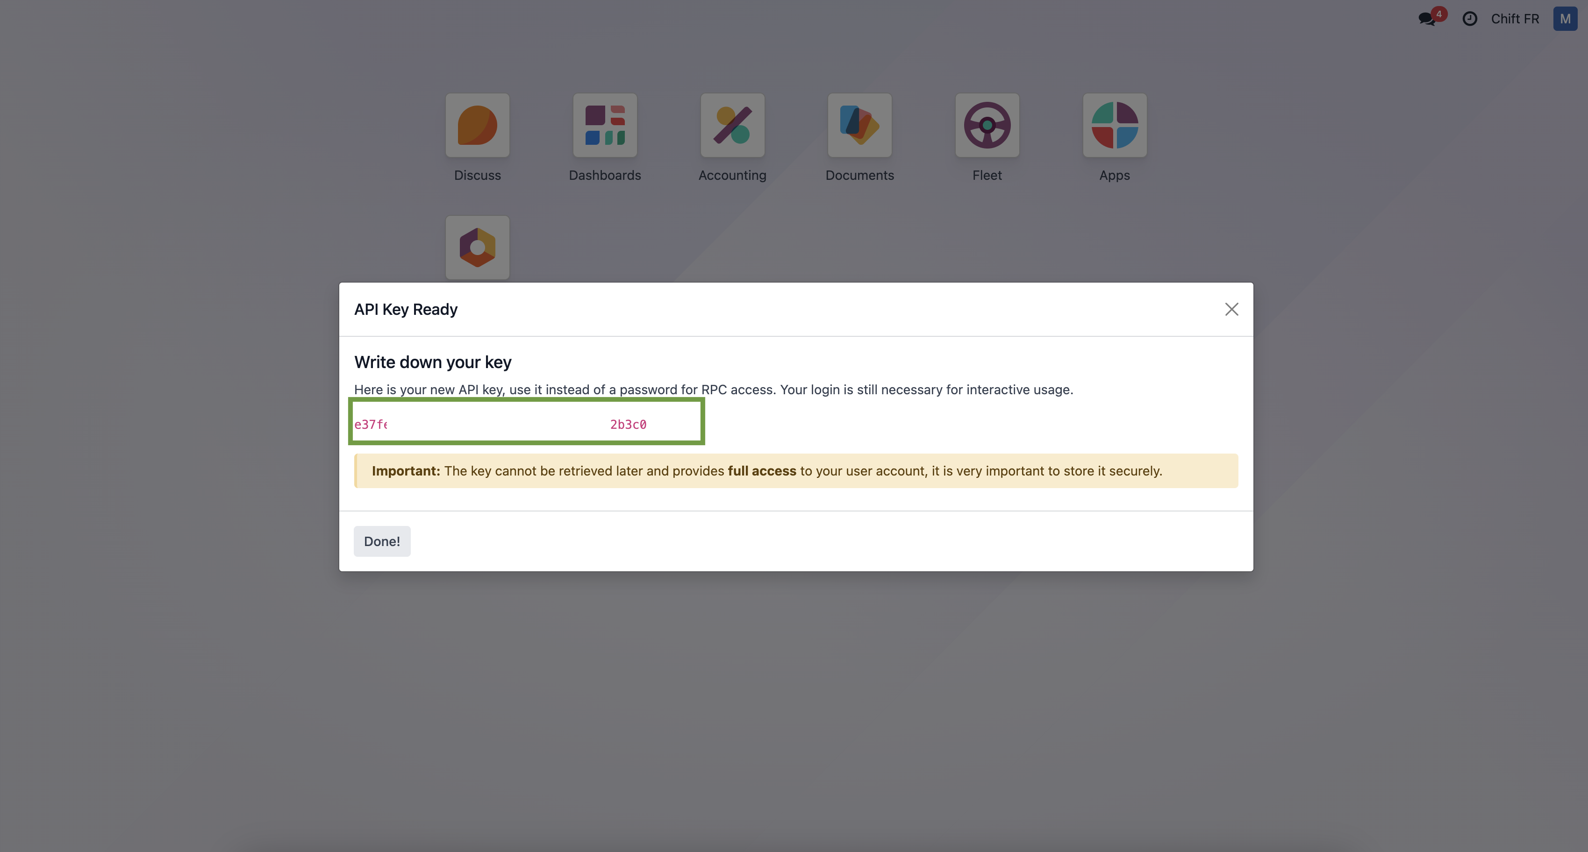Click the API Key Ready dialog title
This screenshot has width=1588, height=852.
[406, 309]
